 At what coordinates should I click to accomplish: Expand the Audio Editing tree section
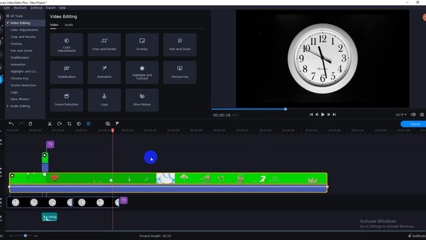point(7,106)
